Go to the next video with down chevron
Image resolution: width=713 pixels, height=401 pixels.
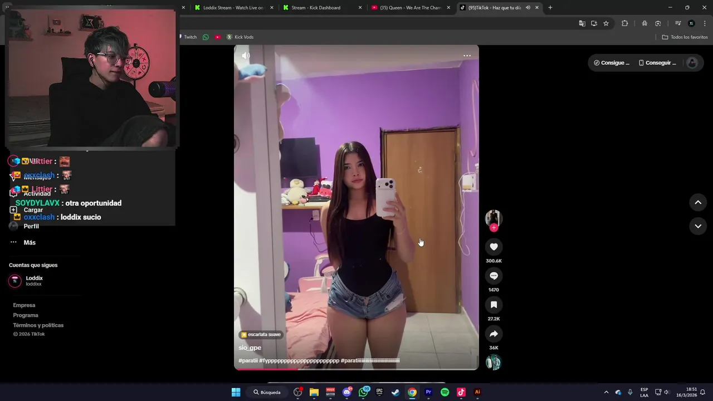pos(698,226)
